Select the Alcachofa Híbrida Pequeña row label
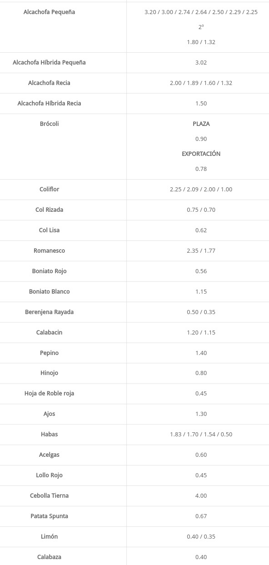The image size is (269, 565). (49, 62)
